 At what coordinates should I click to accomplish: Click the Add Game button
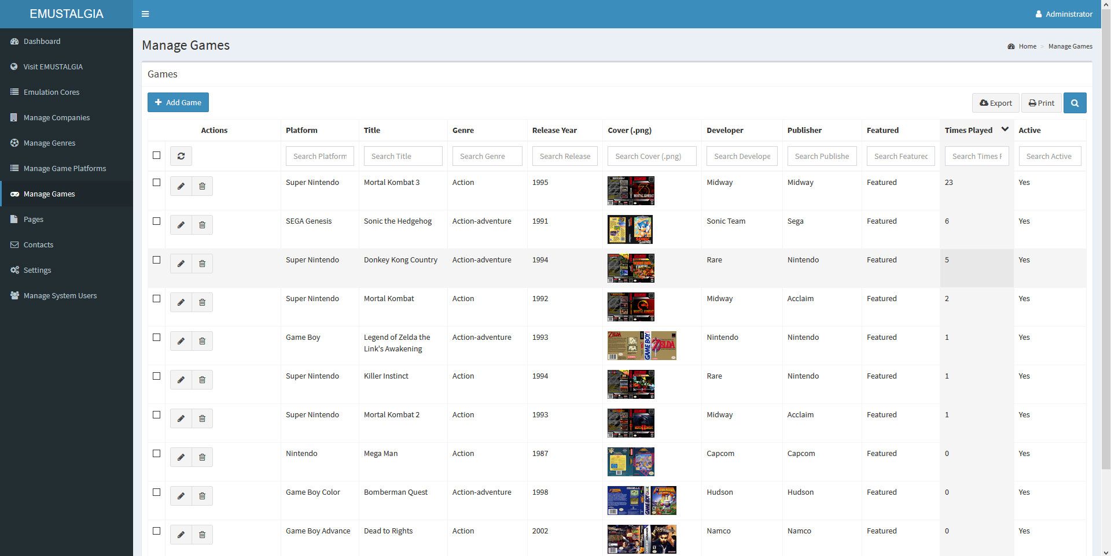point(178,102)
